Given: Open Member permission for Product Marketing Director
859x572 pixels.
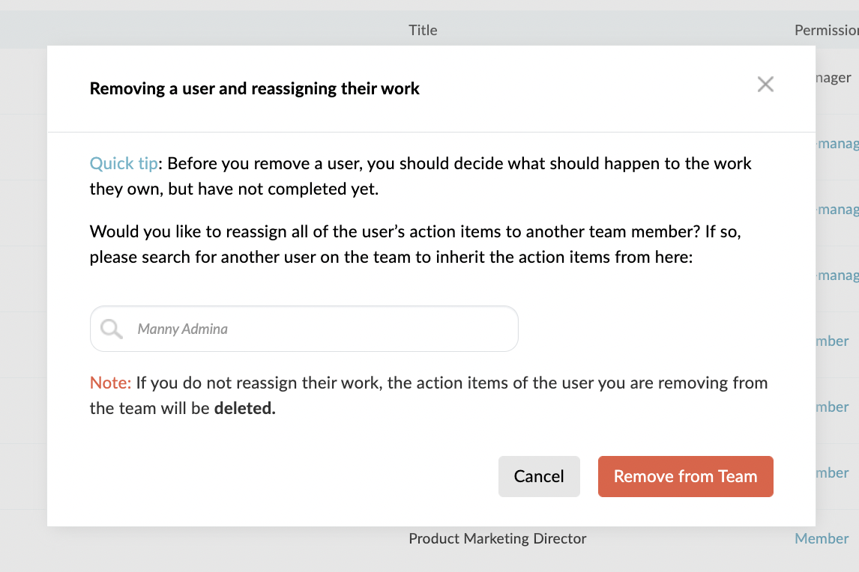Looking at the screenshot, I should [822, 538].
